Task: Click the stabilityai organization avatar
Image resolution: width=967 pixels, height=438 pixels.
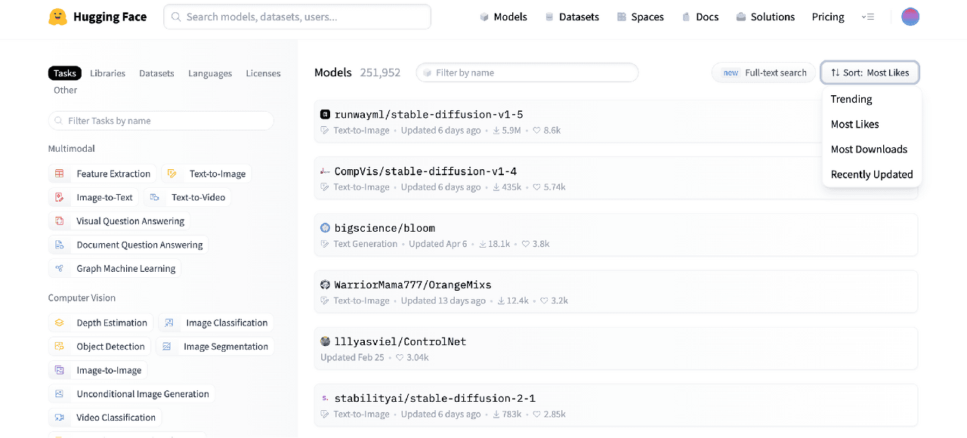Action: coord(325,398)
